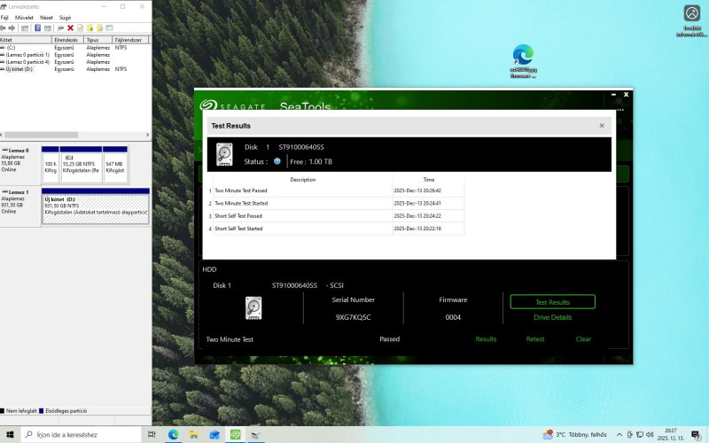Image resolution: width=709 pixels, height=443 pixels.
Task: Open the blue mail app icon on taskbar
Action: point(214,434)
